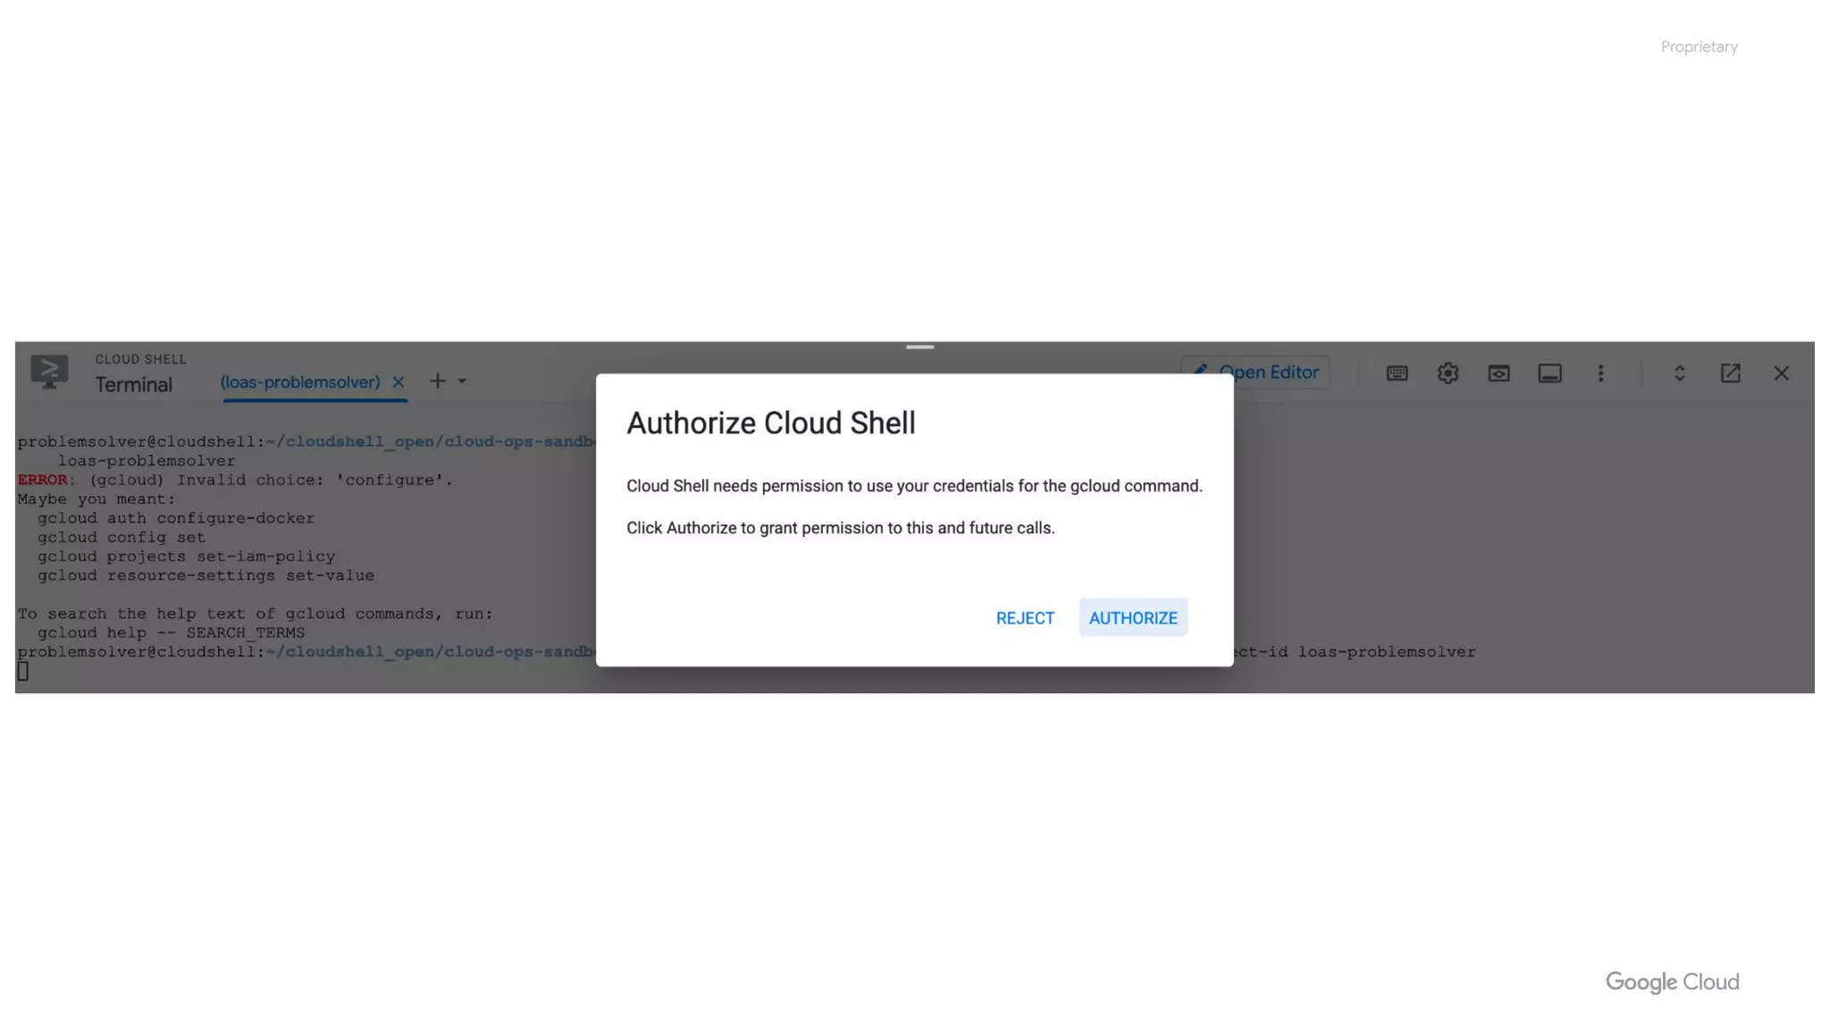
Task: Close the Cloud Shell panel
Action: [x=1781, y=373]
